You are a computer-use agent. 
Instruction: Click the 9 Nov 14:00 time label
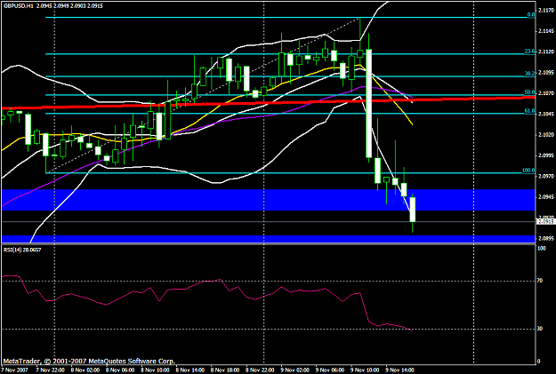tap(400, 370)
